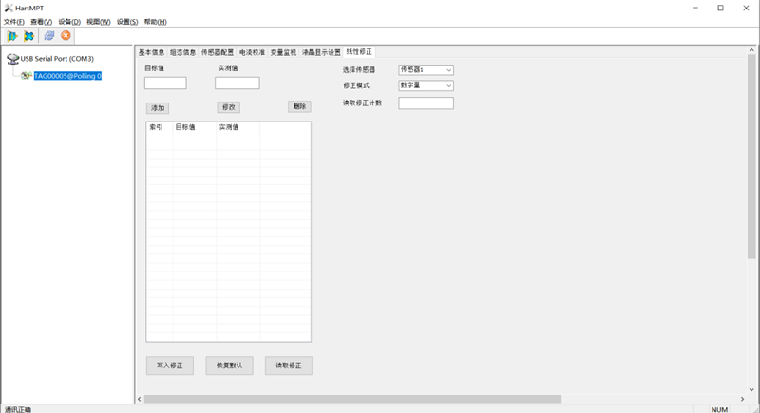Image resolution: width=760 pixels, height=413 pixels.
Task: Click the 删除 button
Action: coord(299,106)
